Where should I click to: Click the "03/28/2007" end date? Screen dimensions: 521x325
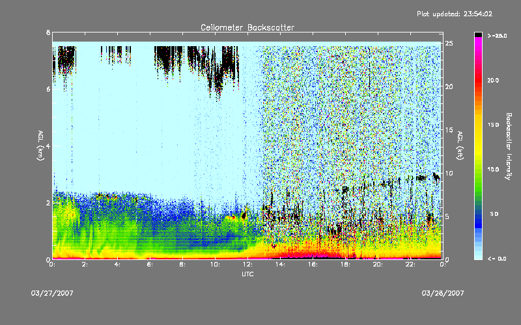tap(443, 293)
